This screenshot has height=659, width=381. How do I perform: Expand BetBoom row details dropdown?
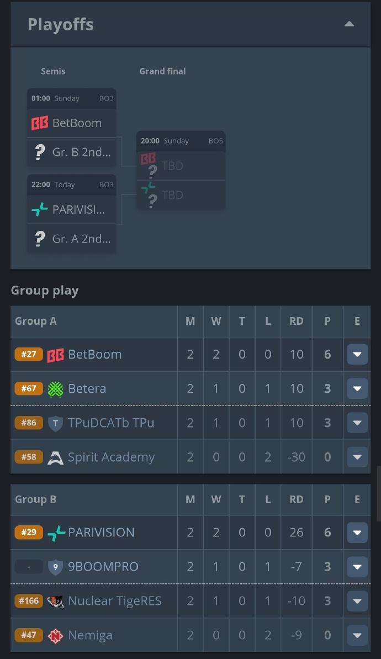(357, 355)
